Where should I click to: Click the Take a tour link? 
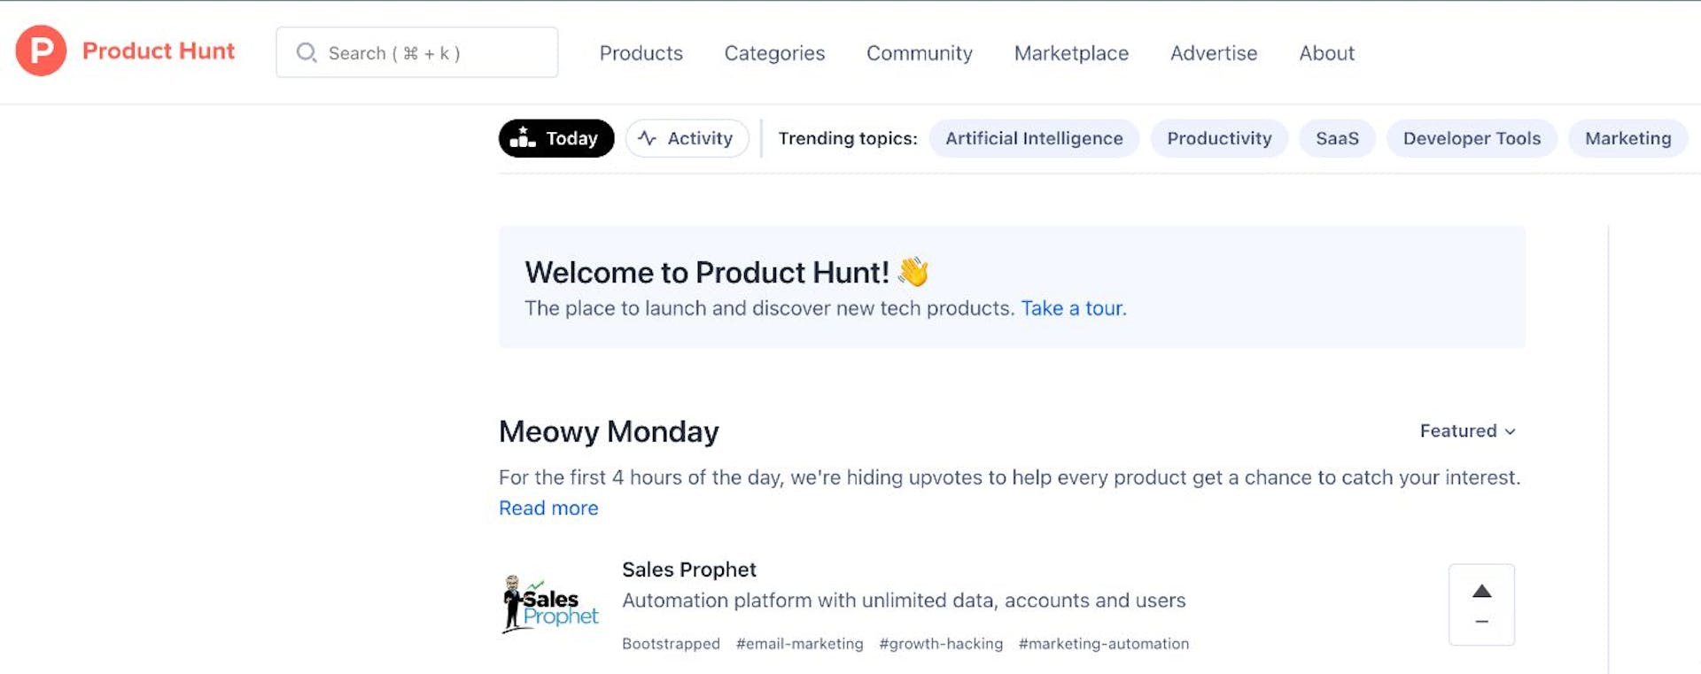[1072, 308]
